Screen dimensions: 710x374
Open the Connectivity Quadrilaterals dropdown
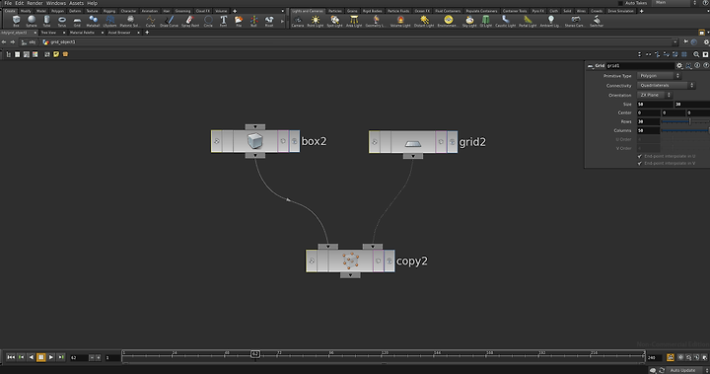pyautogui.click(x=666, y=85)
